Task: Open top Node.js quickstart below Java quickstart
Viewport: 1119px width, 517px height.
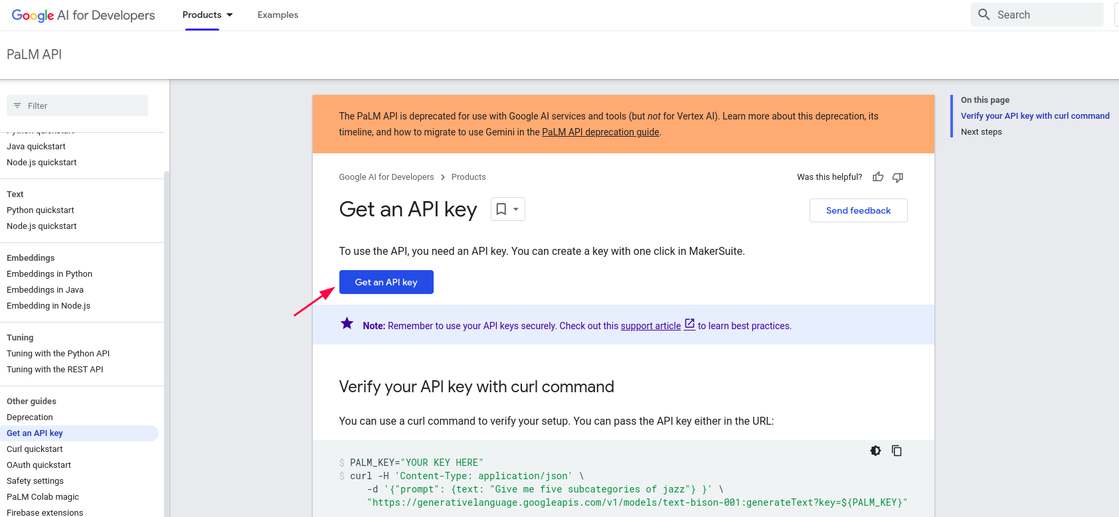Action: pyautogui.click(x=42, y=162)
